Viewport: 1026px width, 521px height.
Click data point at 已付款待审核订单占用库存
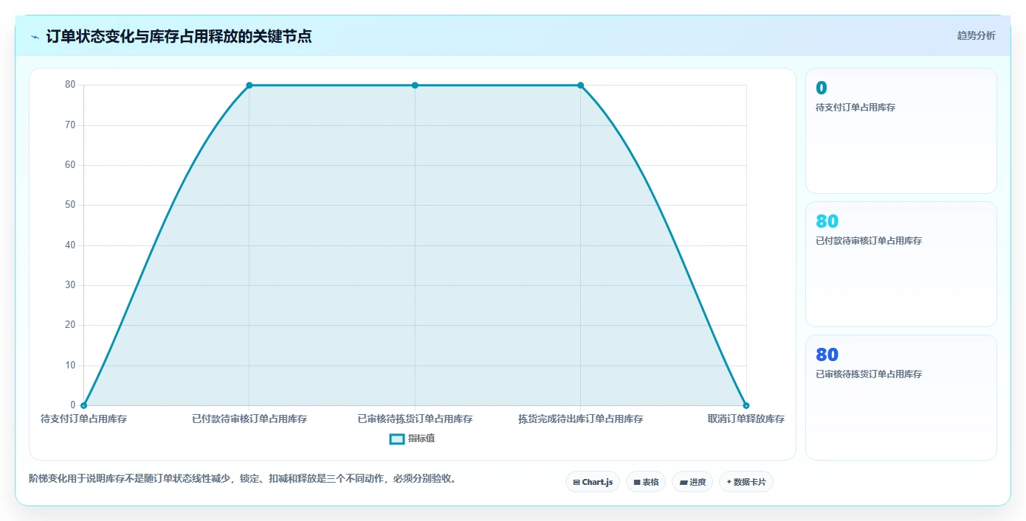point(249,85)
